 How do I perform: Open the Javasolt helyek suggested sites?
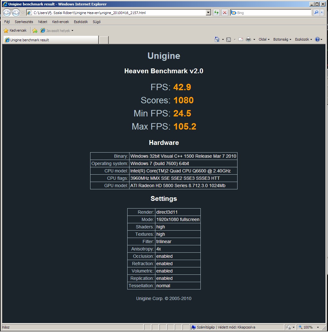click(57, 31)
